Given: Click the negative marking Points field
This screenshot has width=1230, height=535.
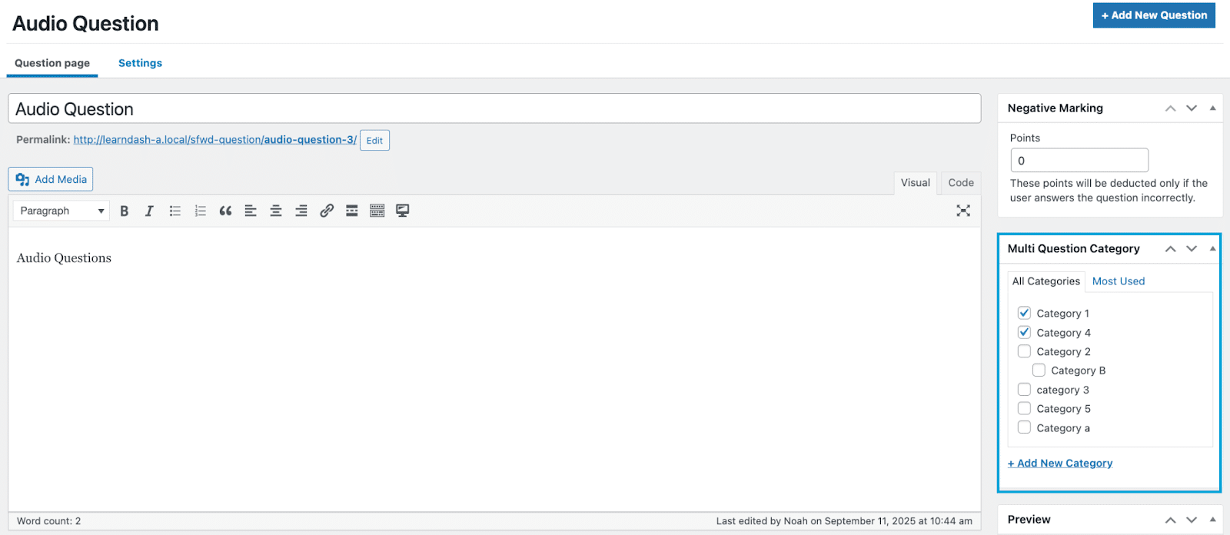Looking at the screenshot, I should (1079, 161).
